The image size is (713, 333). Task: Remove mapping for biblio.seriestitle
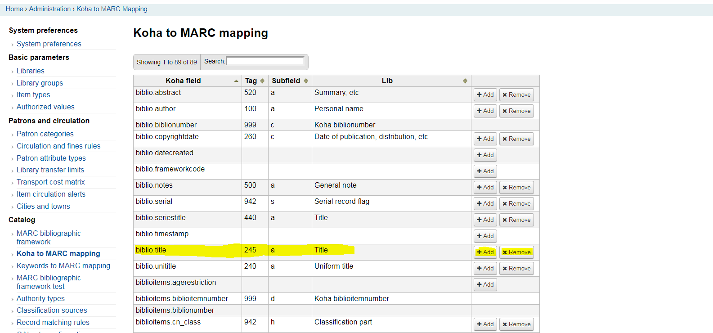click(x=516, y=220)
